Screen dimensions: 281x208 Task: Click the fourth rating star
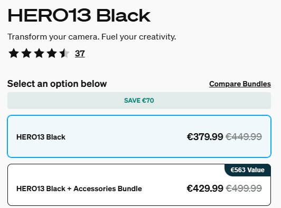52,53
